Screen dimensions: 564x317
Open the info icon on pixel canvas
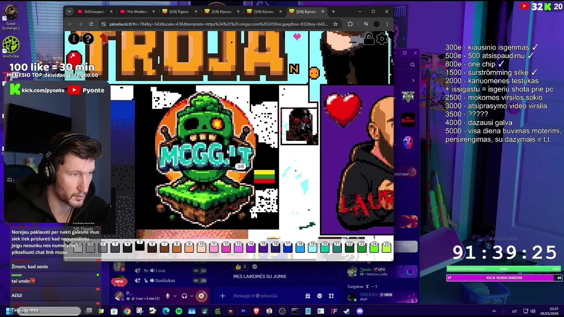[x=74, y=39]
